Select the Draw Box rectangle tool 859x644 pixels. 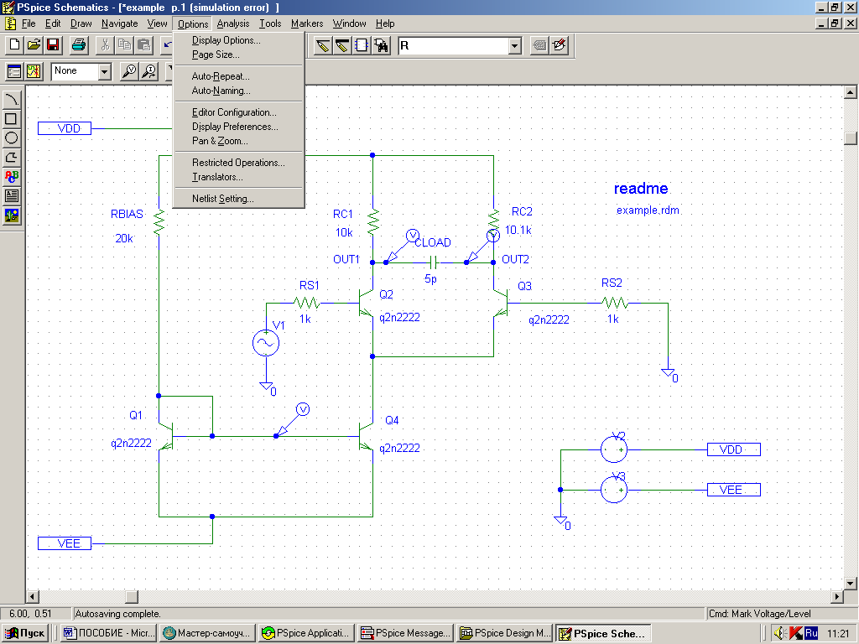[12, 119]
